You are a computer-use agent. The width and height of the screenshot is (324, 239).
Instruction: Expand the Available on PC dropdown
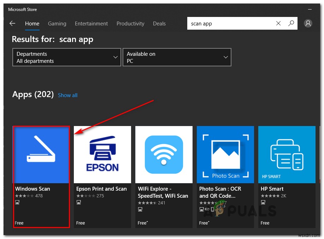coord(177,57)
